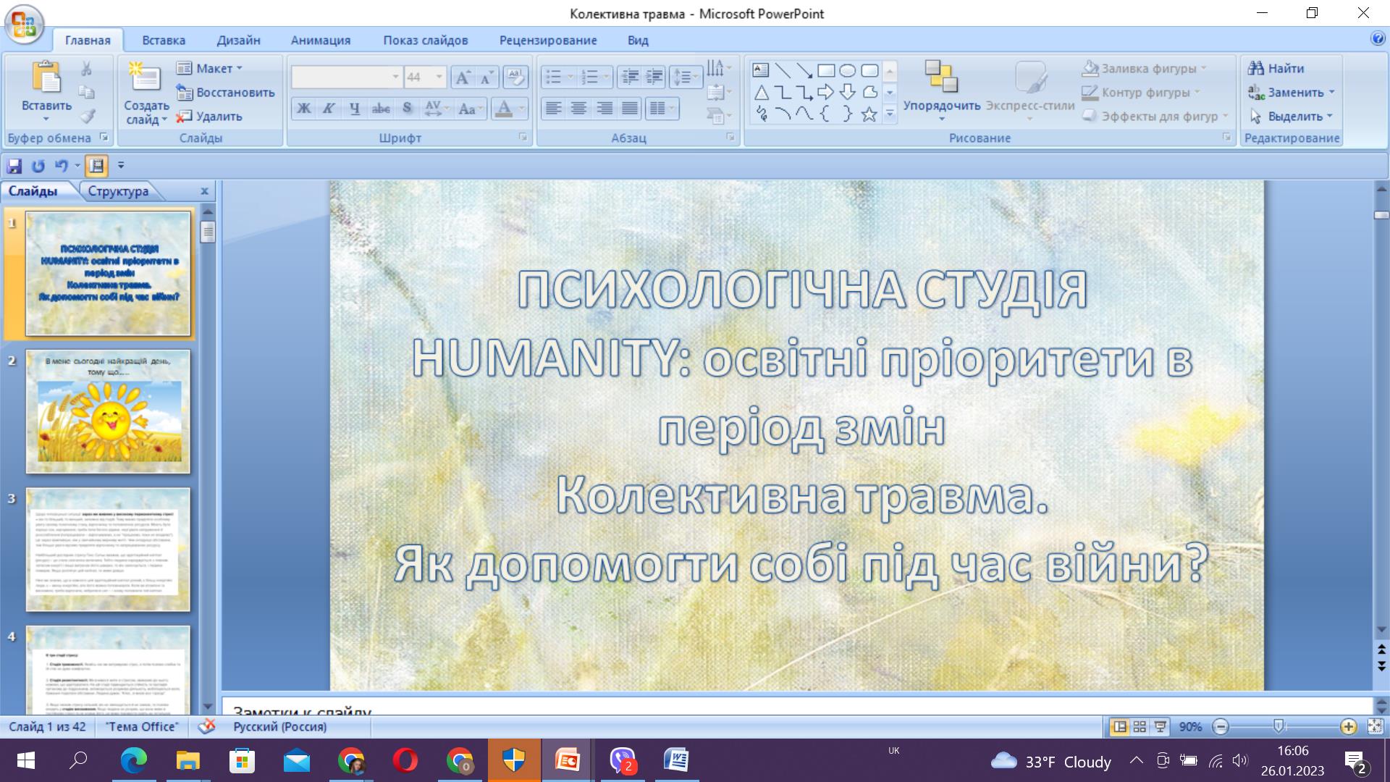Click Найти button
The image size is (1390, 782).
pos(1276,68)
